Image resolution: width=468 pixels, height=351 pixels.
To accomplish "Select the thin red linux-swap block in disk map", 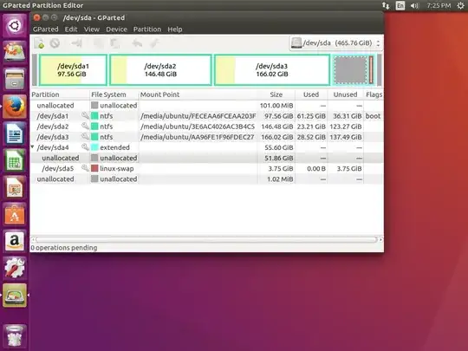I will click(371, 70).
